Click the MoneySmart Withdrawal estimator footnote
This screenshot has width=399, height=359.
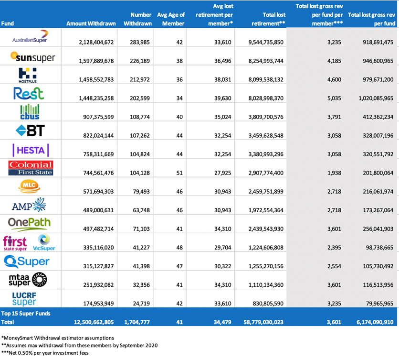58,338
